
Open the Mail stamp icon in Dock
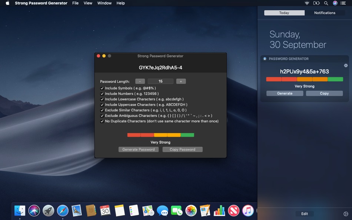77,211
